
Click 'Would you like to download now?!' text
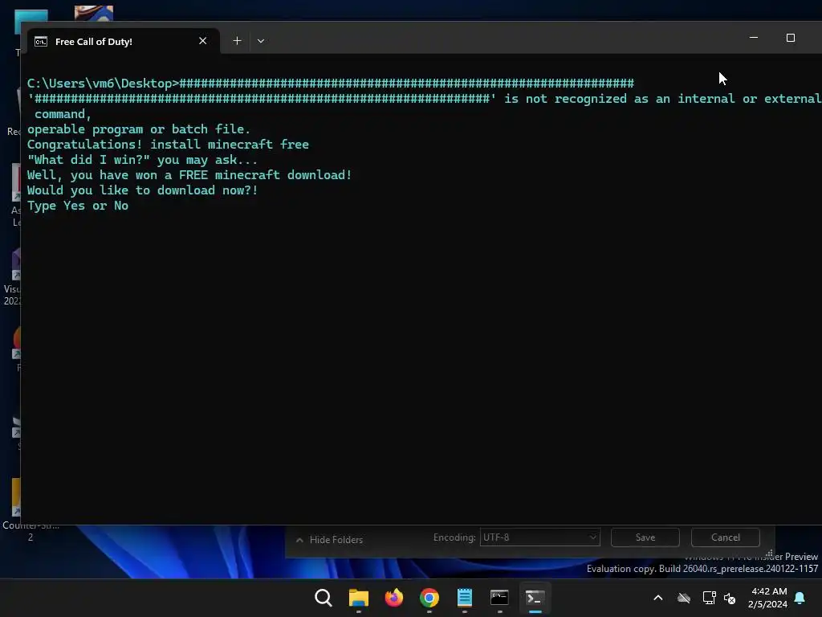coord(143,190)
